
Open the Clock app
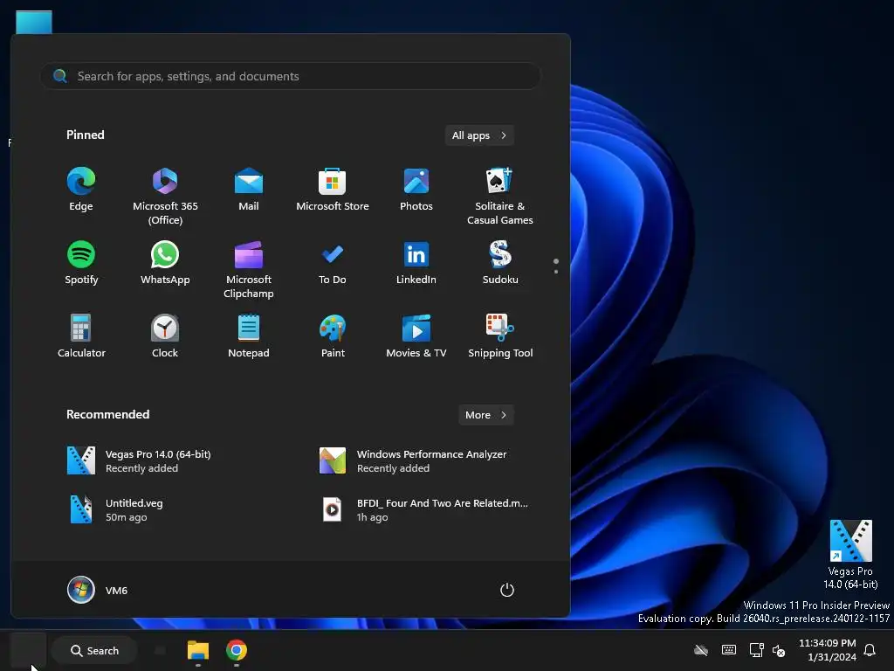165,336
